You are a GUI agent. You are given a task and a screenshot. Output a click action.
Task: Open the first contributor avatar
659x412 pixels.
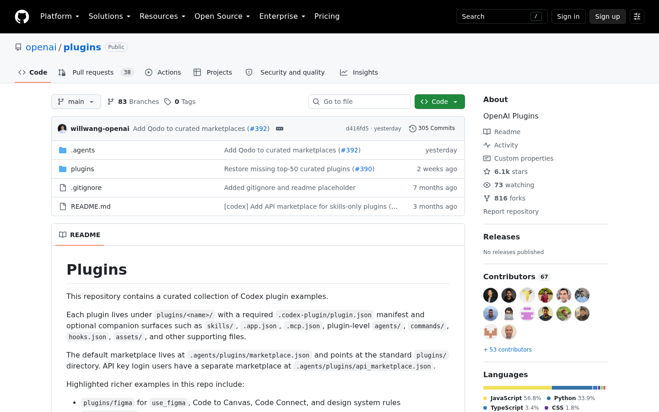(x=491, y=295)
